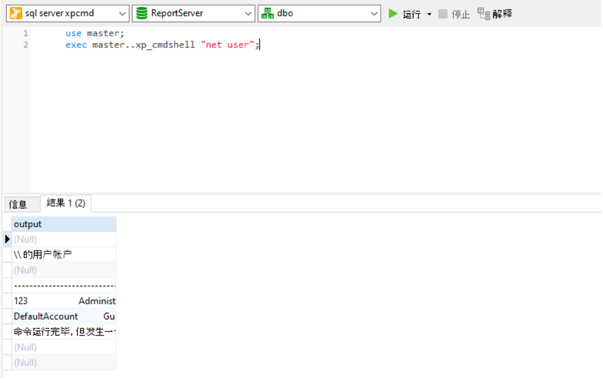
Task: Click line number 1 in the gutter
Action: tap(25, 33)
